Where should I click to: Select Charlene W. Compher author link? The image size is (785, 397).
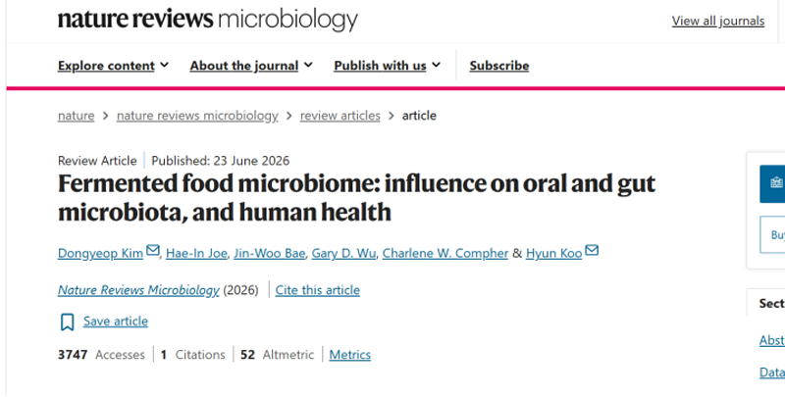click(445, 254)
